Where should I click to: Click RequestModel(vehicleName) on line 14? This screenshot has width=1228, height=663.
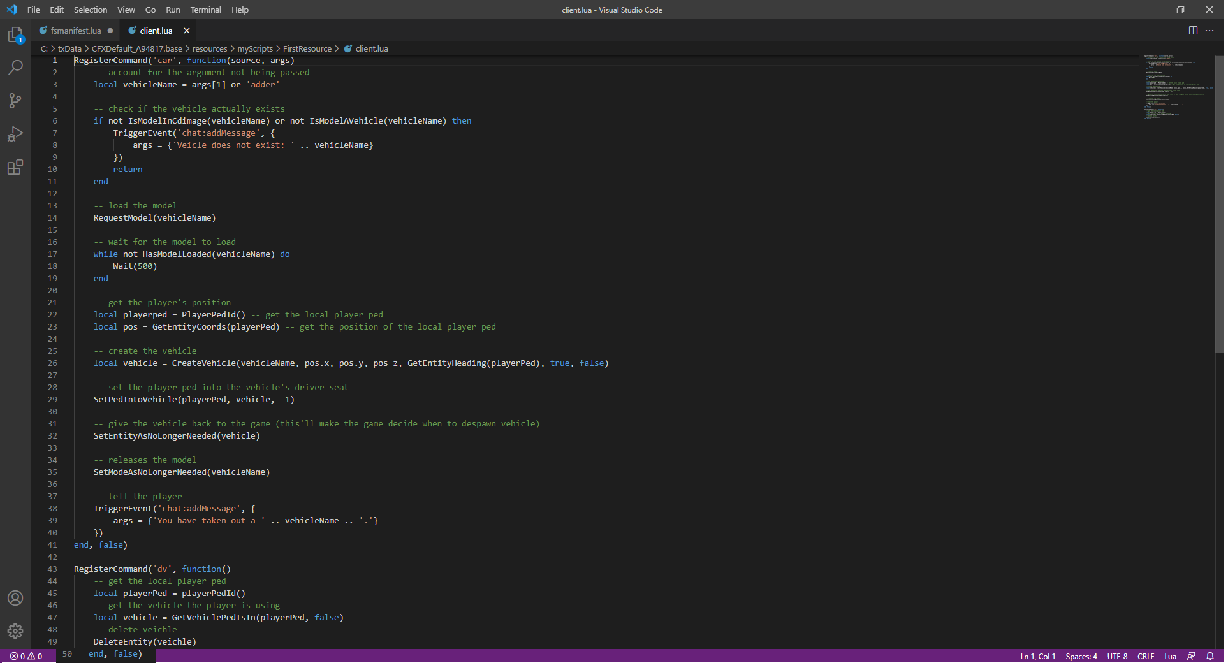click(x=155, y=217)
